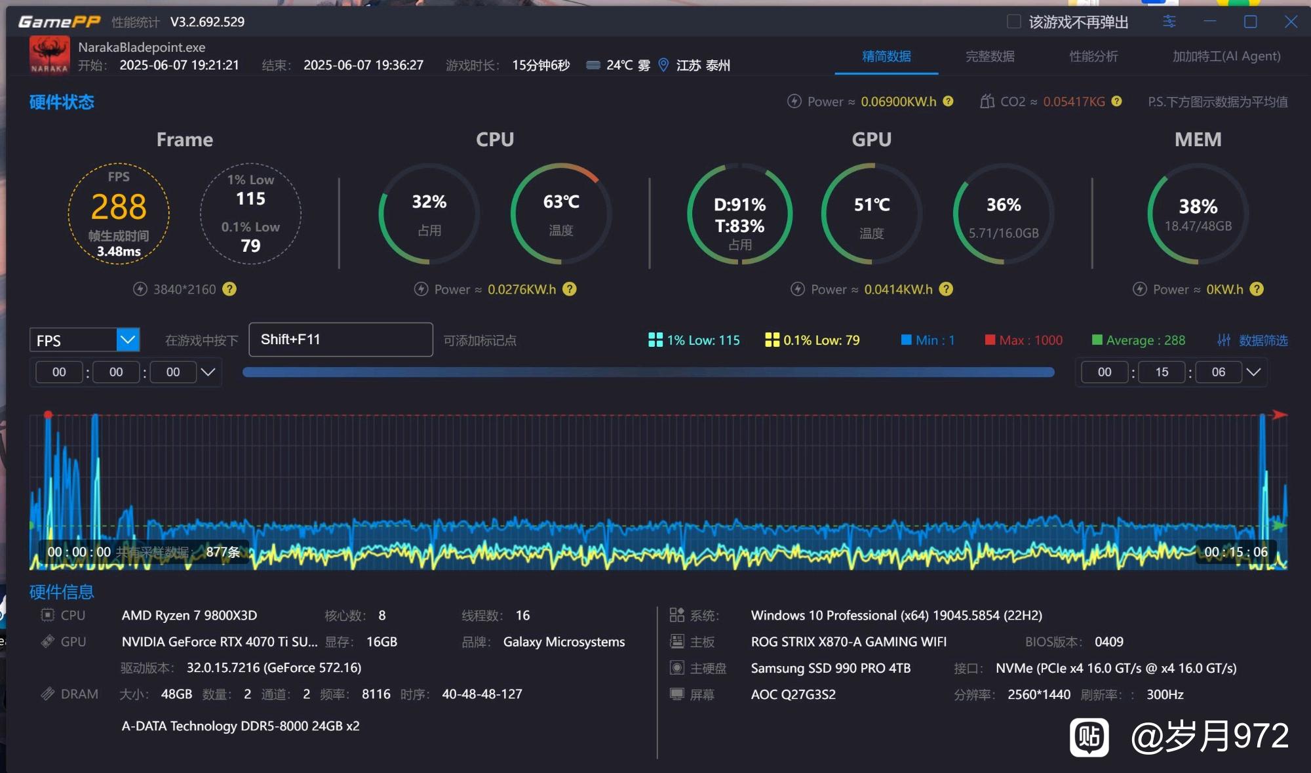Click the A-DATA Technology DDR5-8000 24GB x2 text
This screenshot has height=773, width=1311.
click(x=241, y=726)
